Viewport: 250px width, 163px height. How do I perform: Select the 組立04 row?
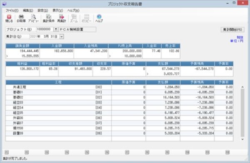pos(120,108)
